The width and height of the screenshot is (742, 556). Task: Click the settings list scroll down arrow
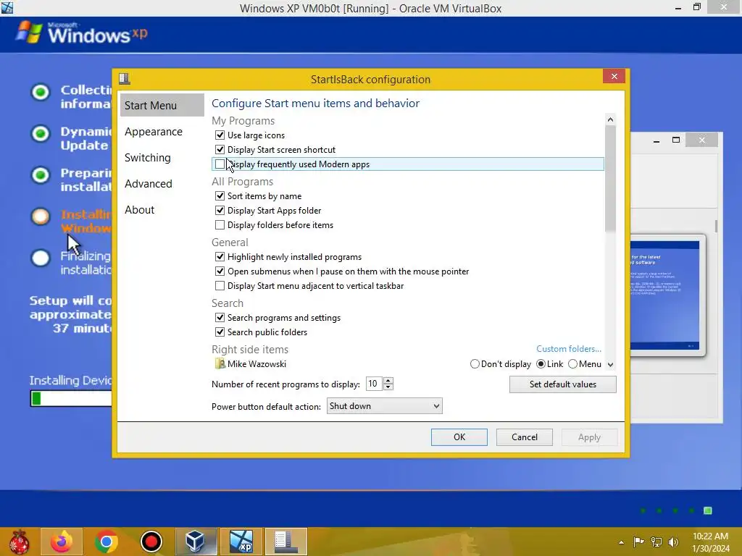pos(610,365)
